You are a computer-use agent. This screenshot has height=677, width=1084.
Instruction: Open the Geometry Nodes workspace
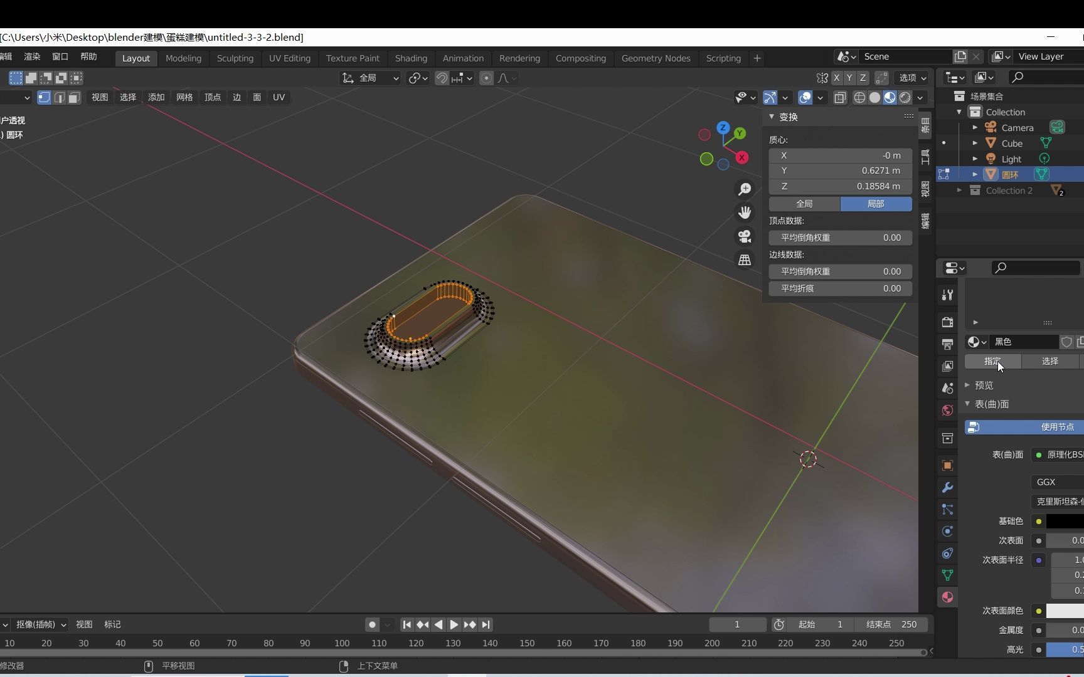656,58
